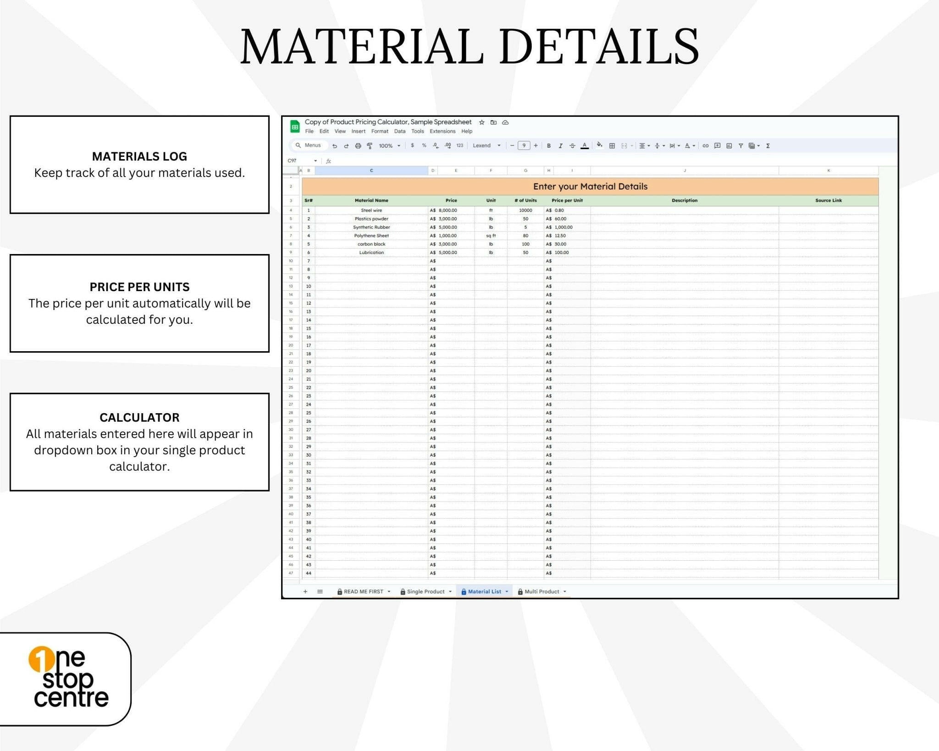Image resolution: width=939 pixels, height=751 pixels.
Task: Toggle bold formatting in the toolbar
Action: 548,146
